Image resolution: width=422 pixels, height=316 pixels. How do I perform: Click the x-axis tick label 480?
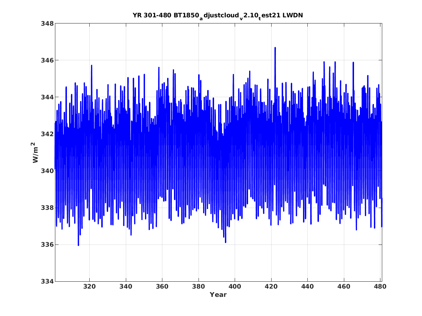(x=380, y=287)
